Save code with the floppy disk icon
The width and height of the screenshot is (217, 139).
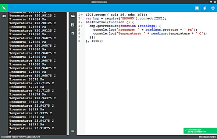tap(73, 25)
